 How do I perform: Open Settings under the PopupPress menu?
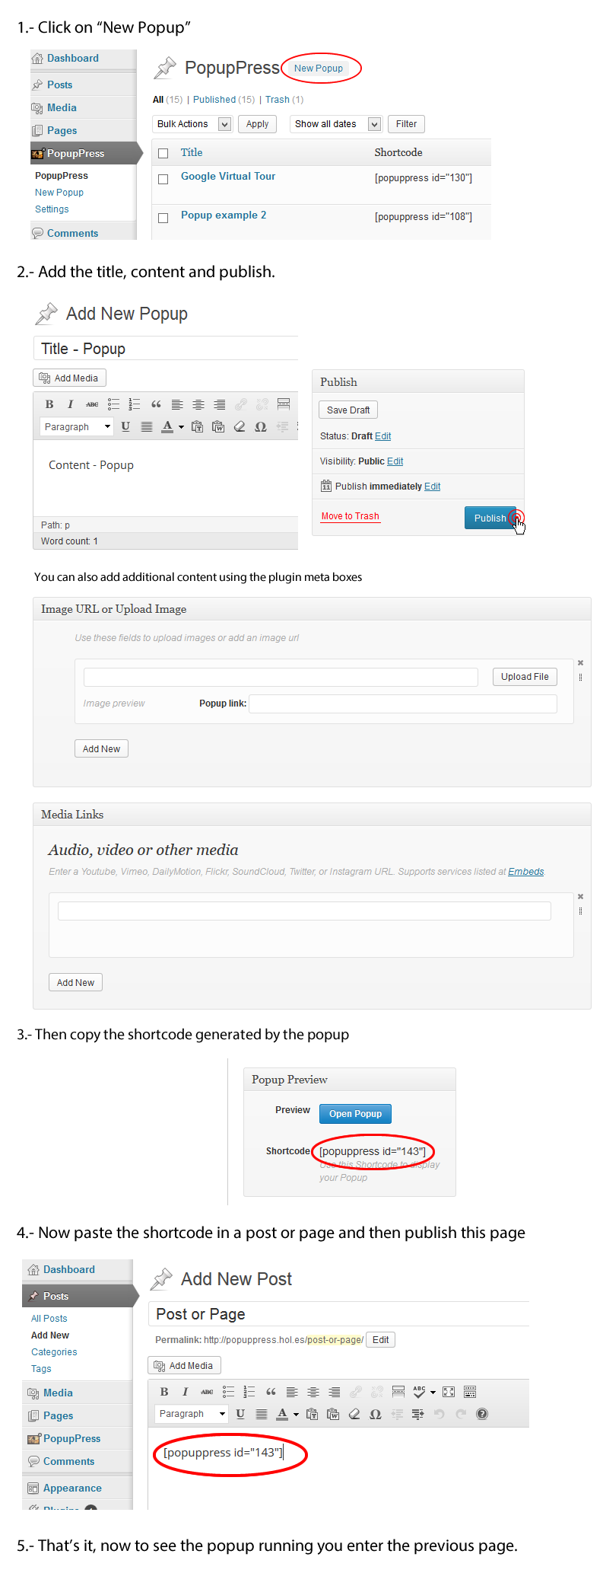pyautogui.click(x=52, y=209)
